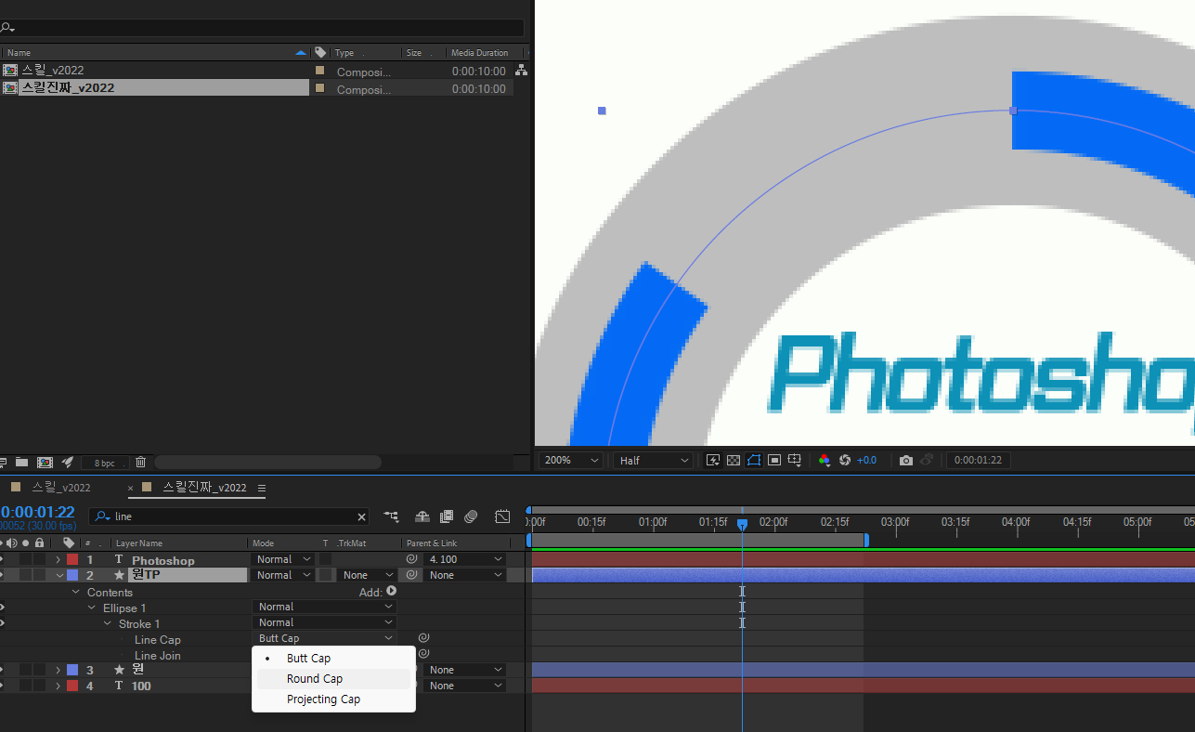Expand the Photoshop layer properties
Screen dimensions: 1195x732
(58, 560)
